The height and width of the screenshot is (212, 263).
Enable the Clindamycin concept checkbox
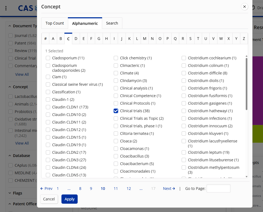(116, 81)
